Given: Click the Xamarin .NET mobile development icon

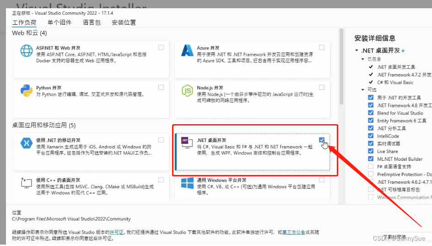Looking at the screenshot, I should pos(27,143).
